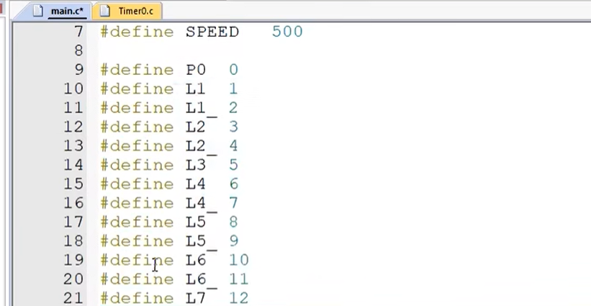The image size is (591, 306).
Task: Click L1 macro name on line 10
Action: click(x=195, y=89)
